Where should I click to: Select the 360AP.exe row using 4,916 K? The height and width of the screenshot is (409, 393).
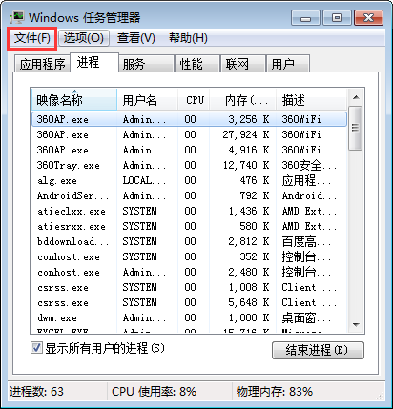189,150
